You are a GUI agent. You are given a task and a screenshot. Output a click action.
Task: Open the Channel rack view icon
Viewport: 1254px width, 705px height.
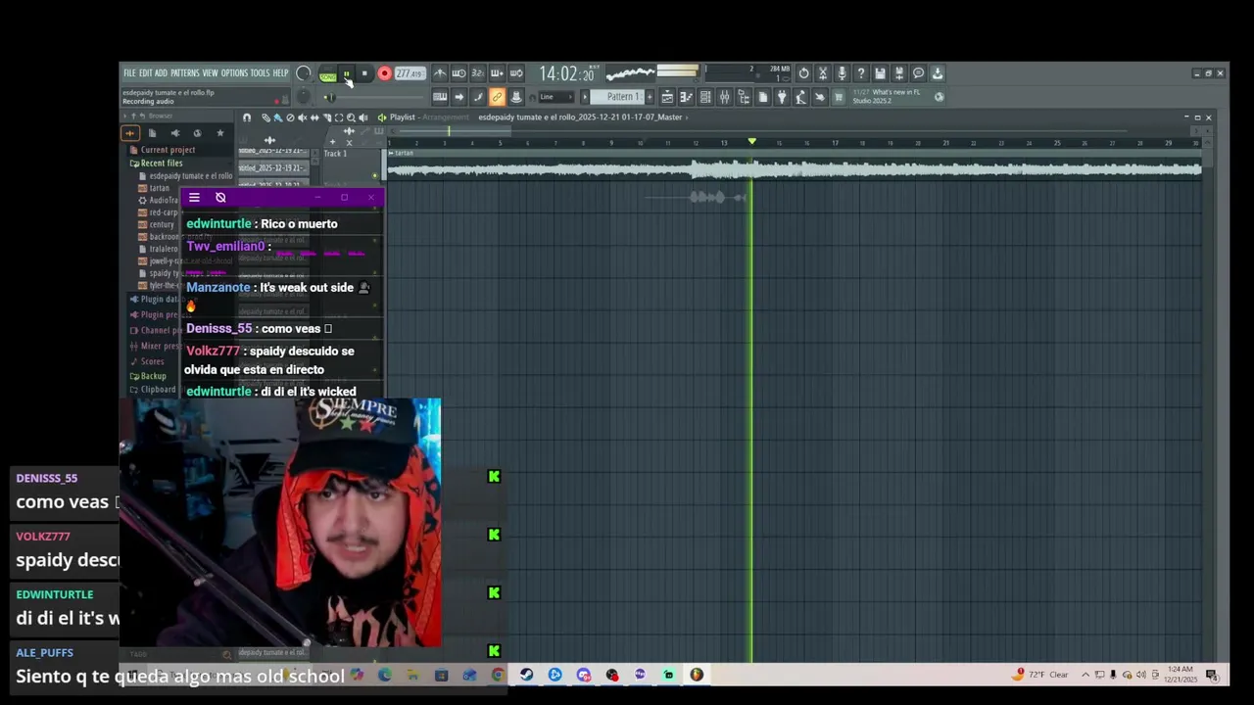[705, 97]
